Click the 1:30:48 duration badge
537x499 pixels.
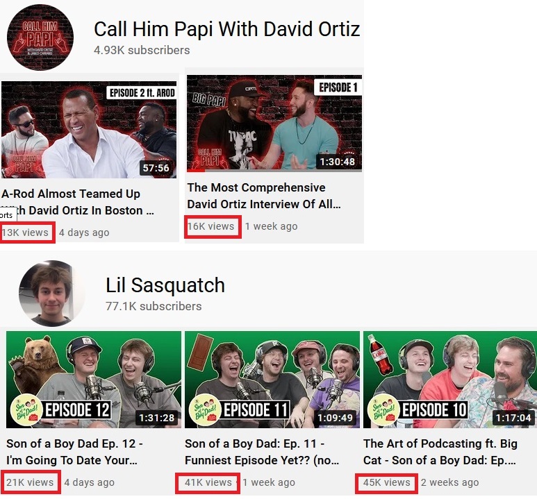(x=338, y=162)
